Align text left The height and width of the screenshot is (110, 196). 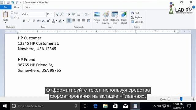69,20
